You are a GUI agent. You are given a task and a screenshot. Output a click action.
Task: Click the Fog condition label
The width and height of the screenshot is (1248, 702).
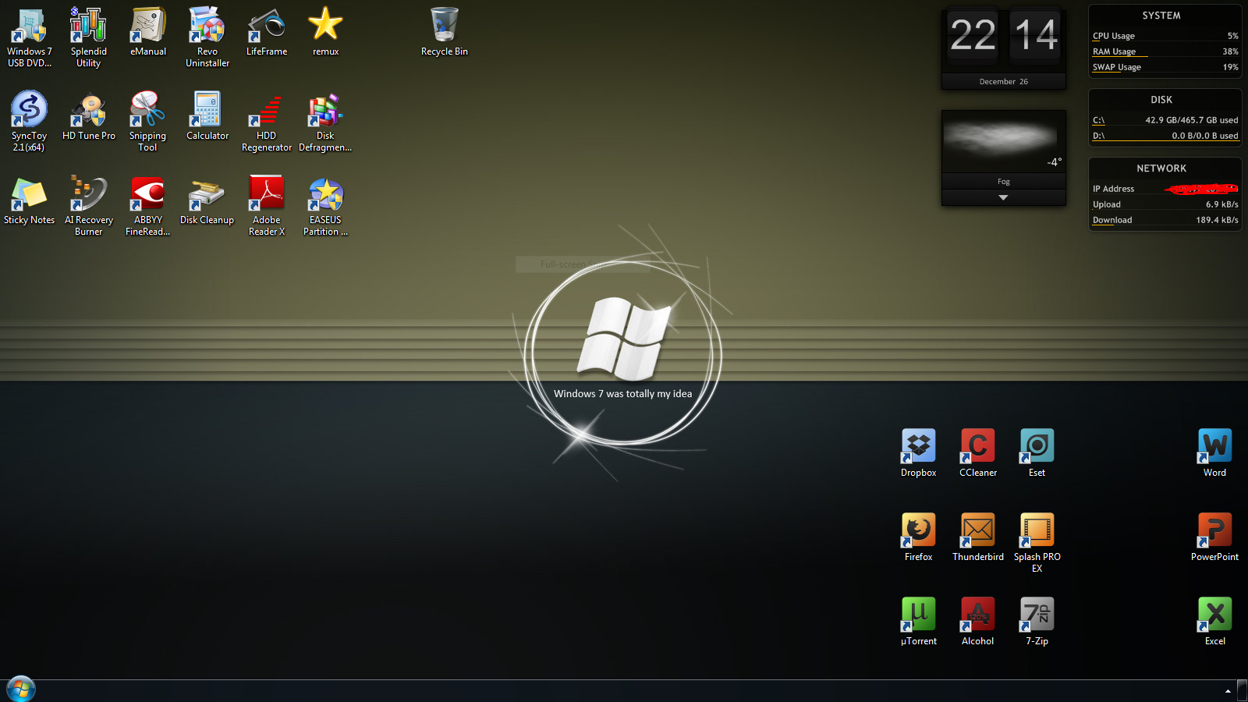[x=1004, y=182]
